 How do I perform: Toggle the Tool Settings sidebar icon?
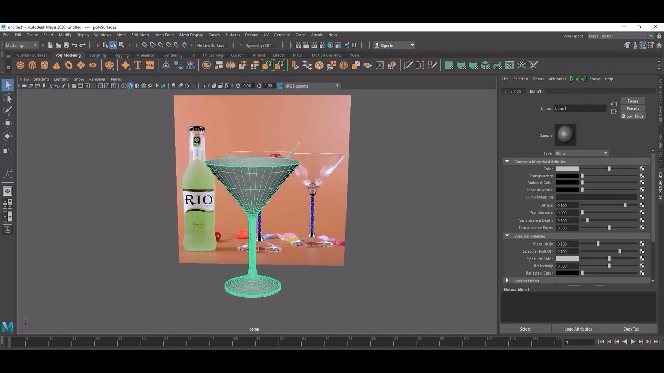(651, 45)
